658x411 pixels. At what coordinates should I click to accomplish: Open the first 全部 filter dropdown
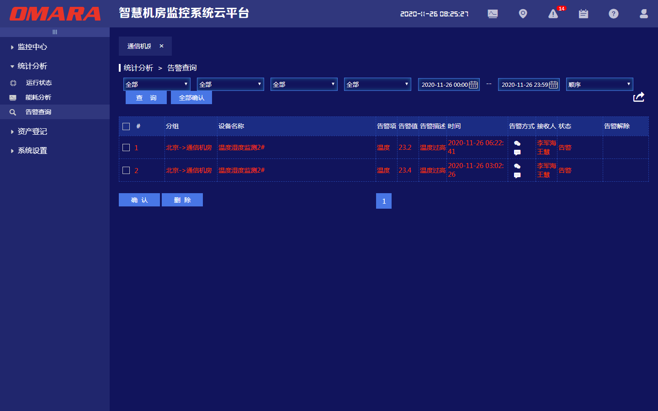click(157, 84)
